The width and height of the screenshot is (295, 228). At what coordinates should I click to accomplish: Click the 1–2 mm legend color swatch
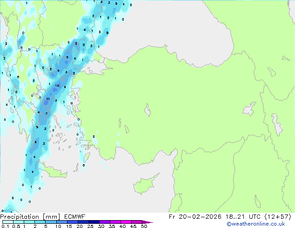coord(29,222)
